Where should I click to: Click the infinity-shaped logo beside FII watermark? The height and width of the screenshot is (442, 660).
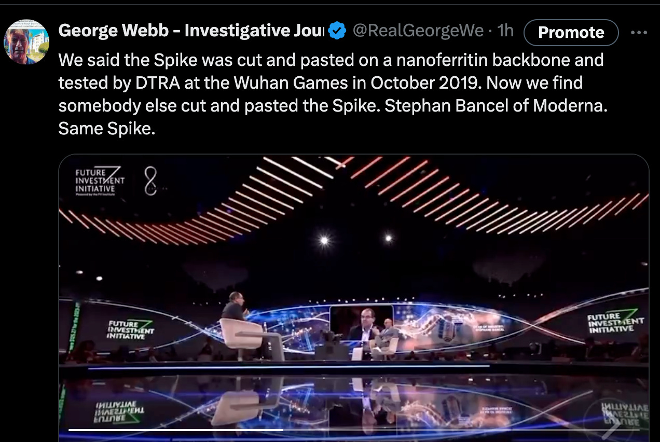(x=150, y=180)
